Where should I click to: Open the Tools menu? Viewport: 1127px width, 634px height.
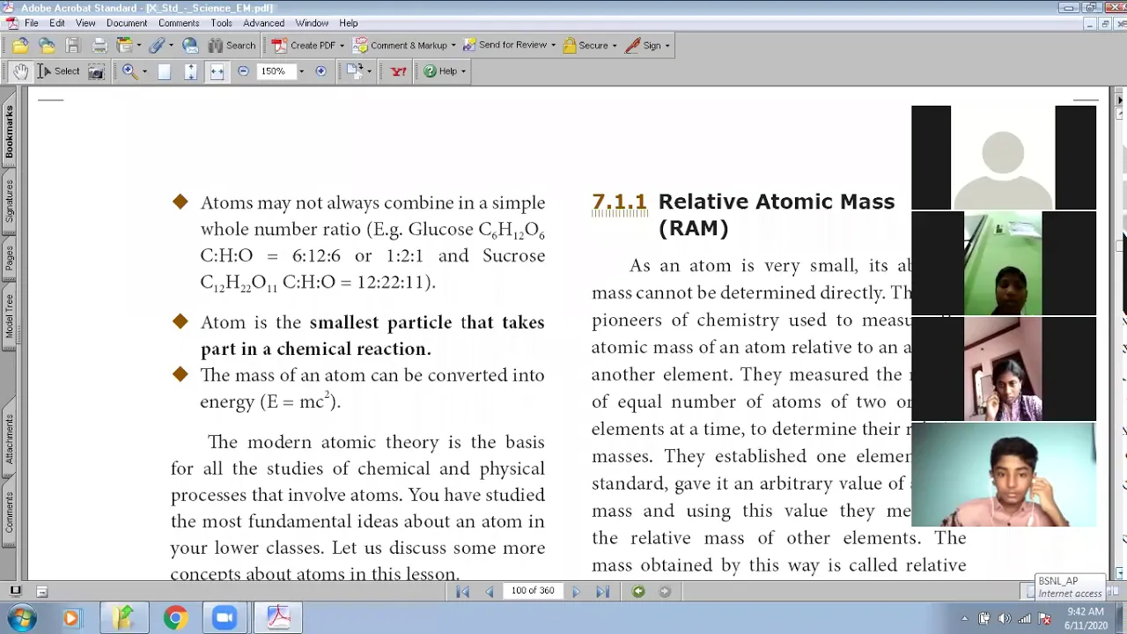[x=222, y=23]
